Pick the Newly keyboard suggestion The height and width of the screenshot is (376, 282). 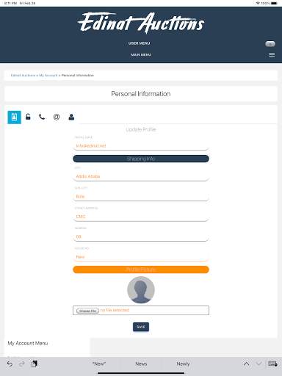[183, 364]
